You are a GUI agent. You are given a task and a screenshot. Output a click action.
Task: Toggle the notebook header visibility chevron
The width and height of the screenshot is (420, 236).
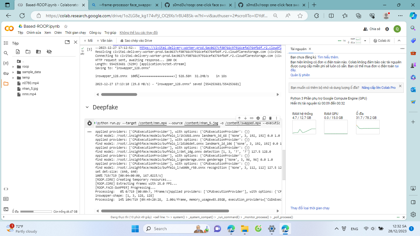(399, 41)
